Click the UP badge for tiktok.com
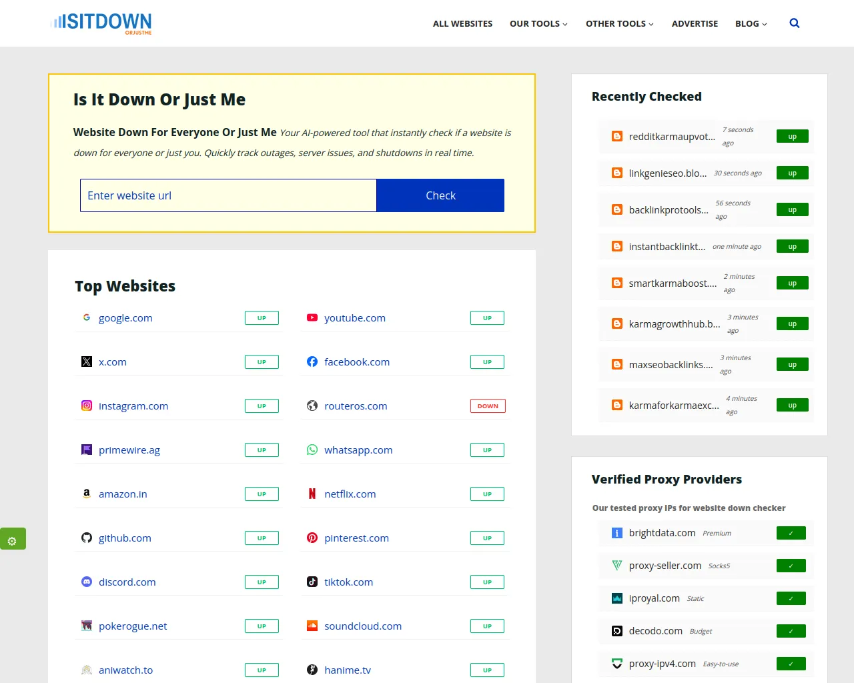 487,582
